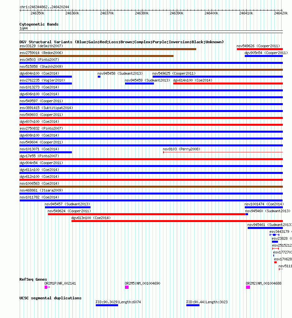Select nsv549603 (Cooper2011) loss variant

[151, 118]
